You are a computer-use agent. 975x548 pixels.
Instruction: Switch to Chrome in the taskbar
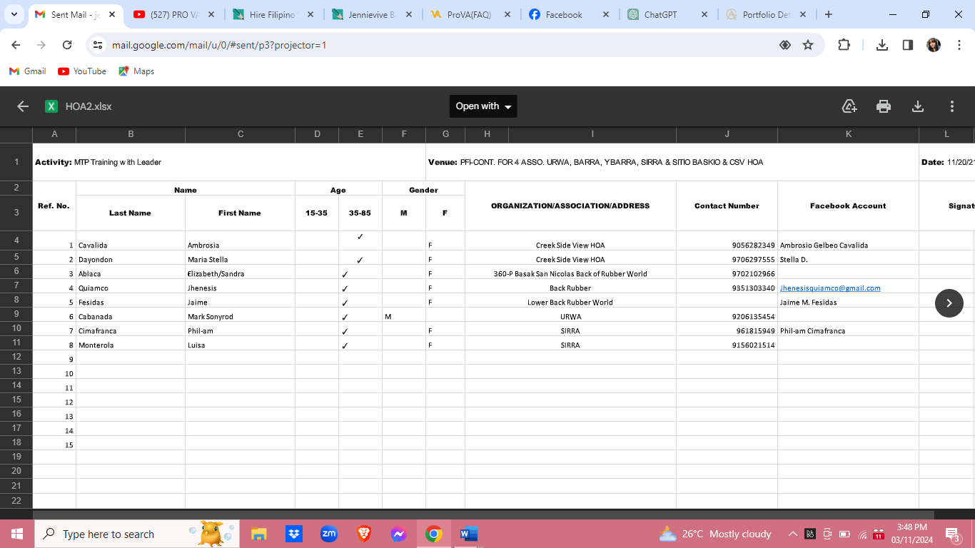click(x=433, y=534)
